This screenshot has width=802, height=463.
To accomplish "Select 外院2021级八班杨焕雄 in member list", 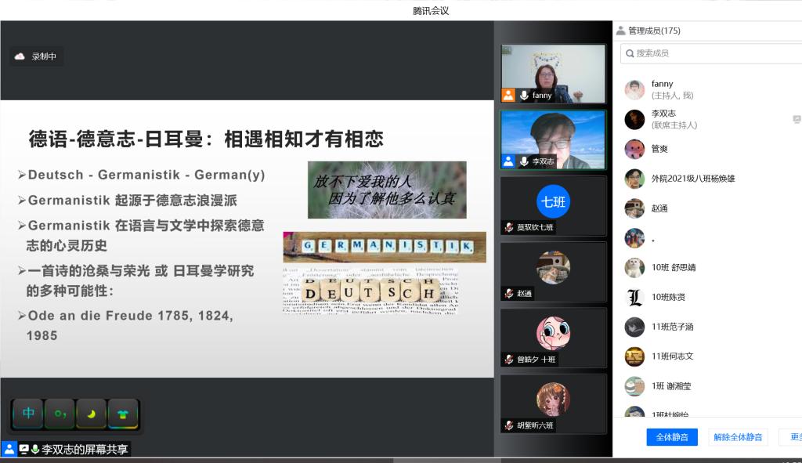I will coord(693,179).
